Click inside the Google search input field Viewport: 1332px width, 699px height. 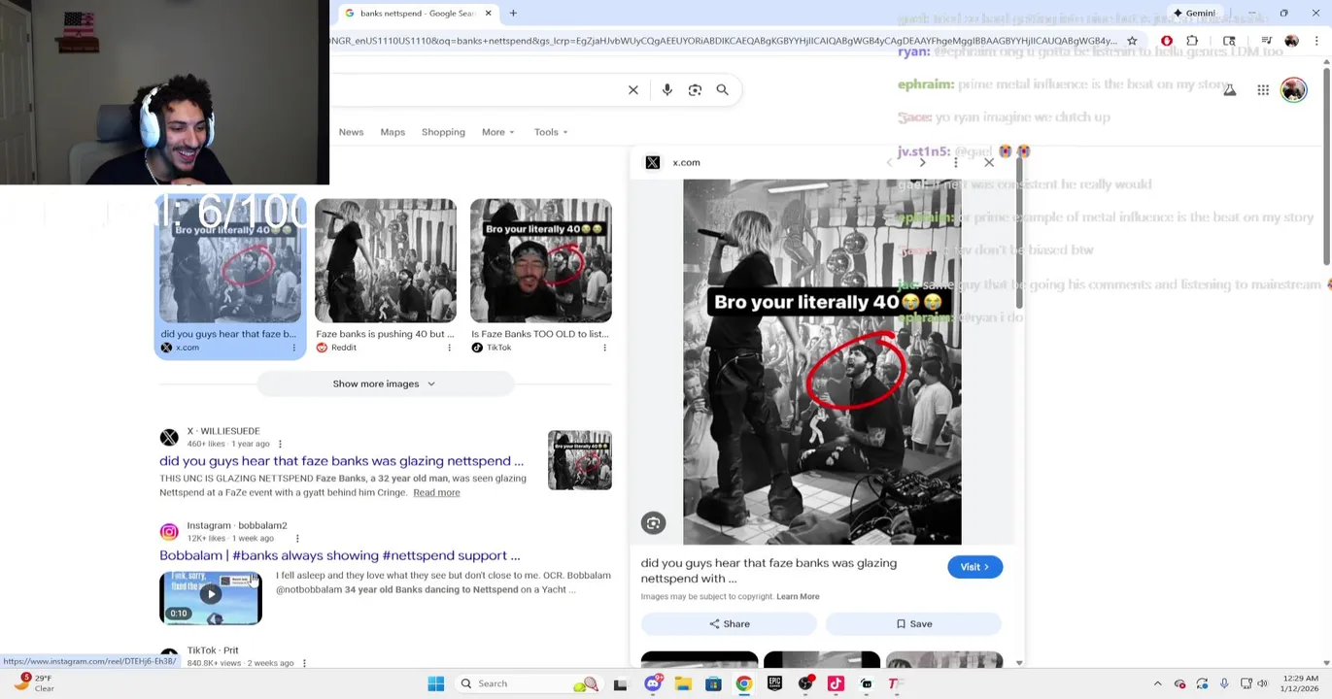click(x=476, y=89)
